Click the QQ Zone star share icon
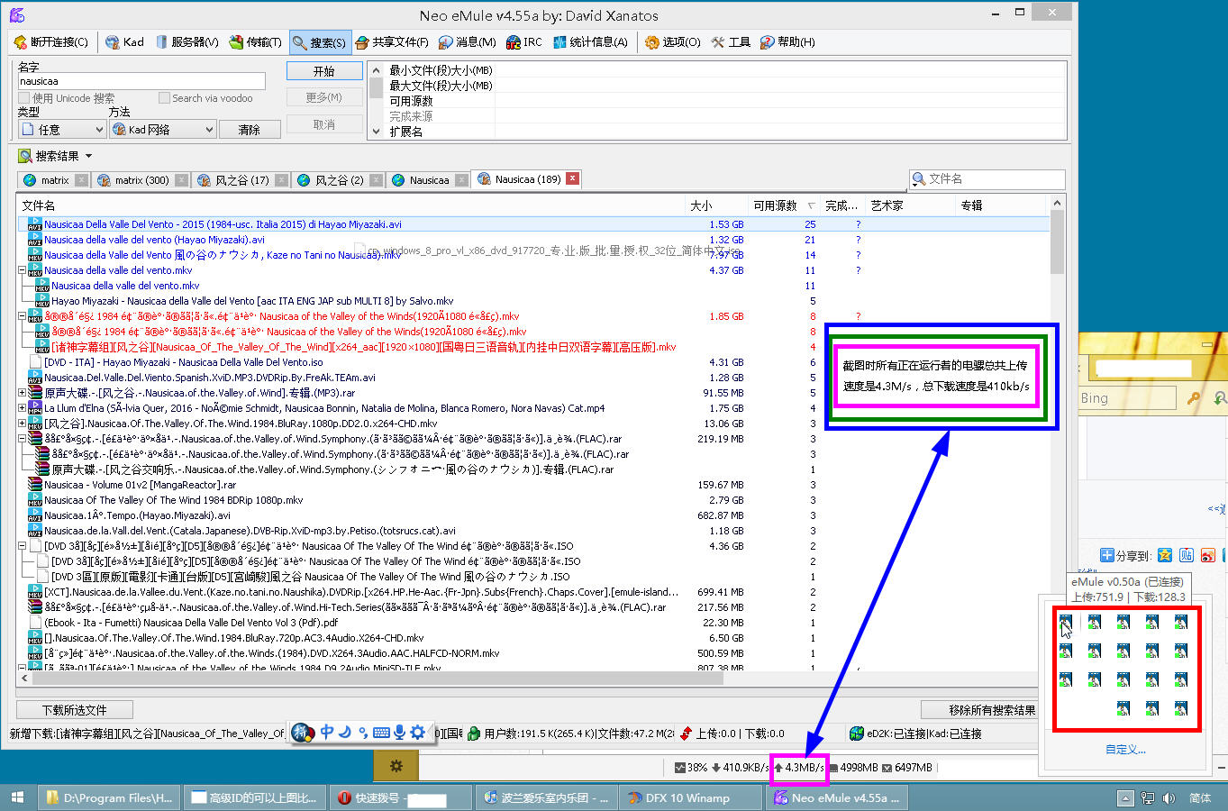This screenshot has width=1228, height=811. 1165,555
